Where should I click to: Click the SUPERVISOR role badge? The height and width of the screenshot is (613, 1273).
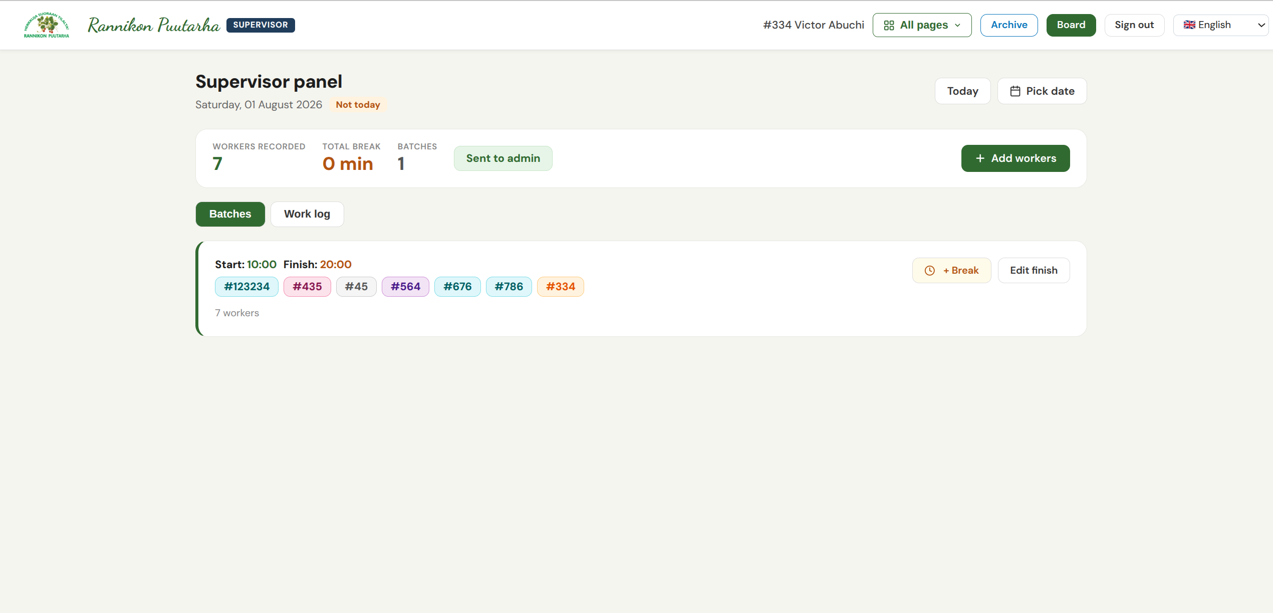(261, 25)
